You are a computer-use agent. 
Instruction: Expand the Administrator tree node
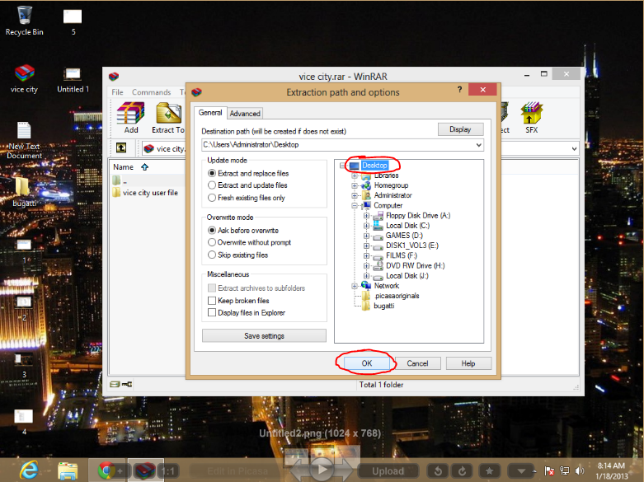354,195
